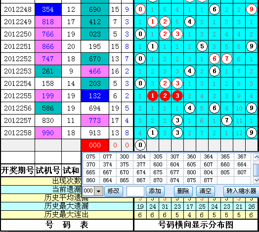Select number 600 in the list
Screen dimensions: 259x232
pos(158,164)
